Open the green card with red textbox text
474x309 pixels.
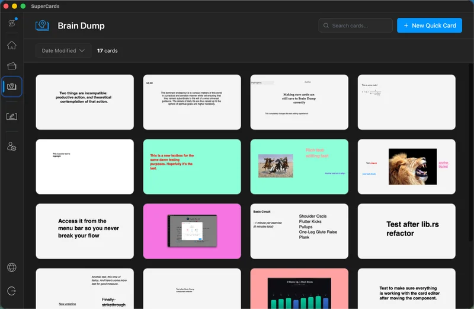[192, 167]
